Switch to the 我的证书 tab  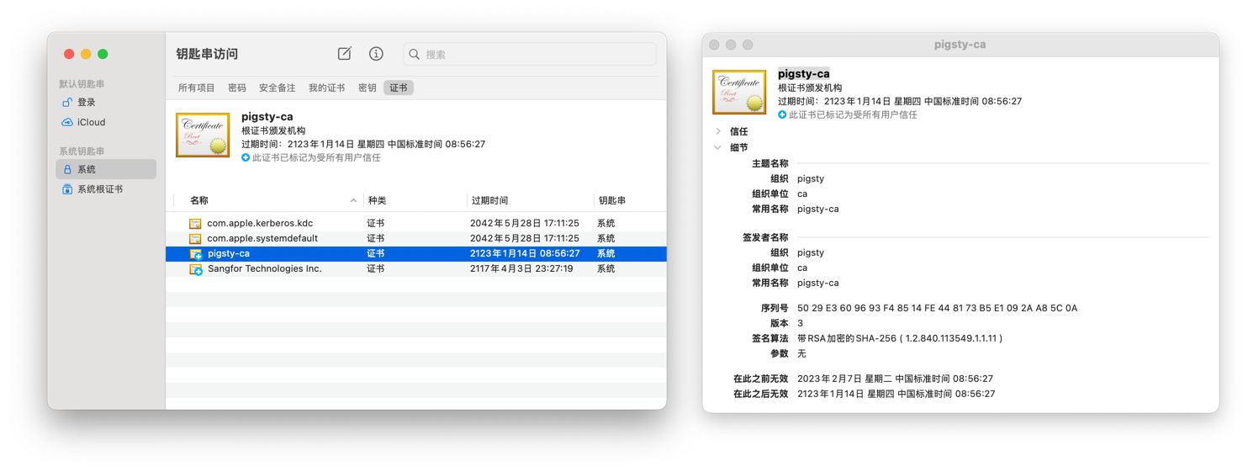pyautogui.click(x=326, y=88)
